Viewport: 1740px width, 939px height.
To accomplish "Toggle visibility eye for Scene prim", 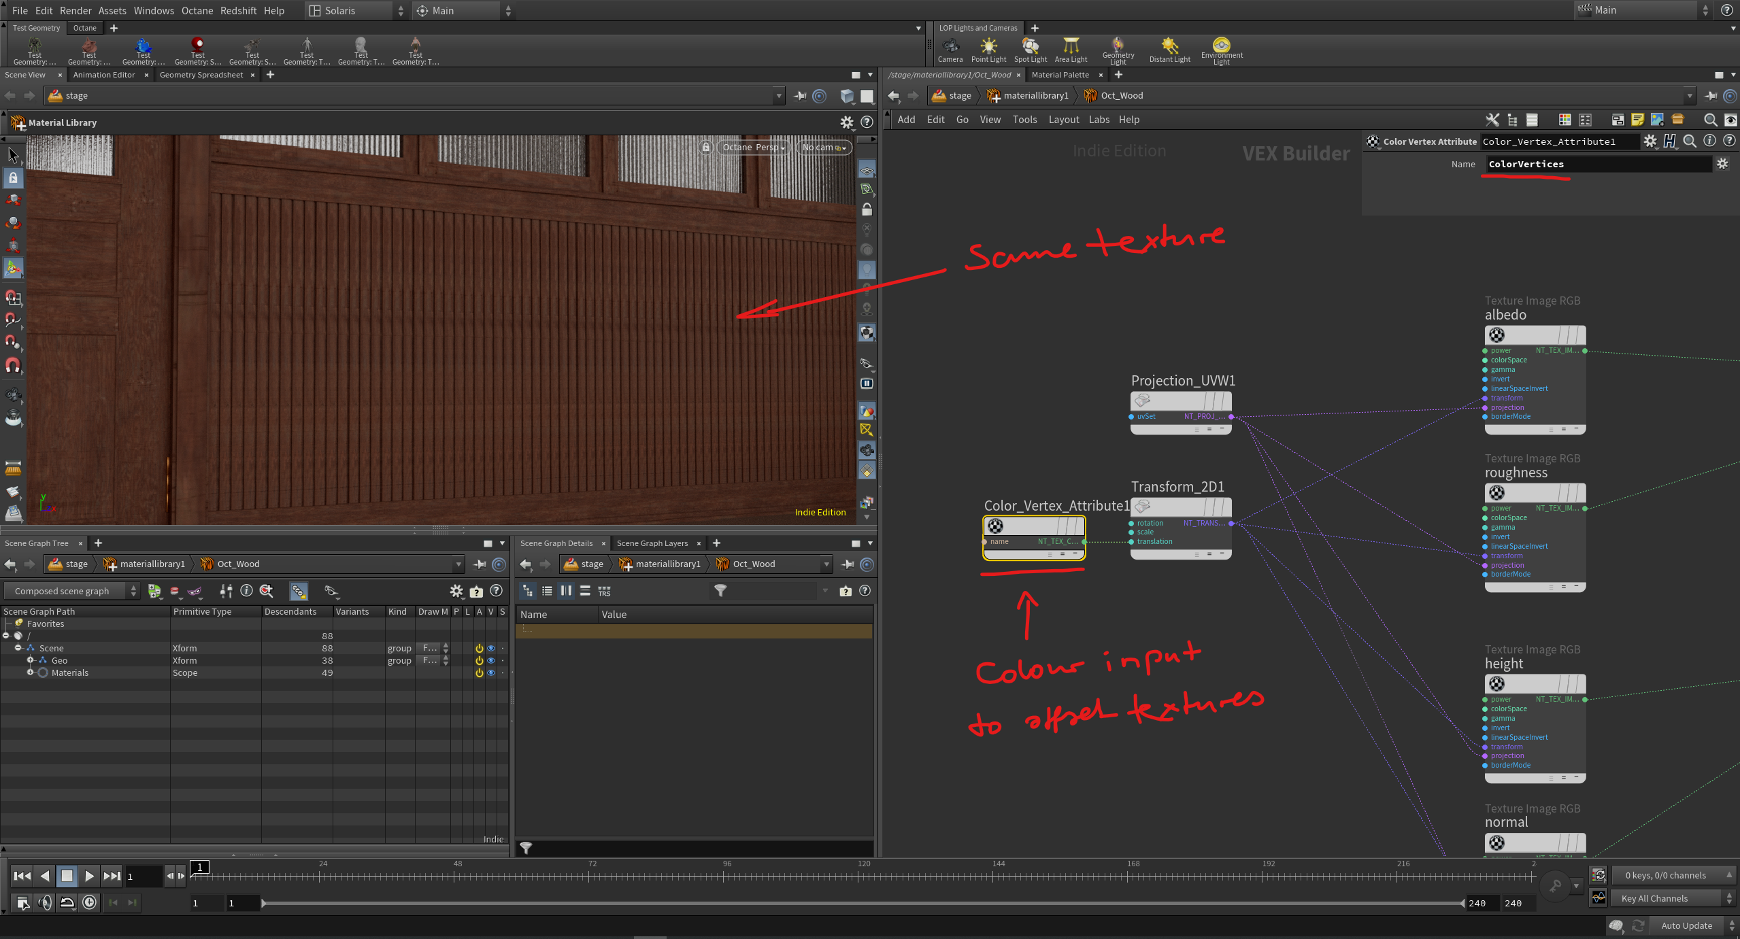I will tap(491, 648).
